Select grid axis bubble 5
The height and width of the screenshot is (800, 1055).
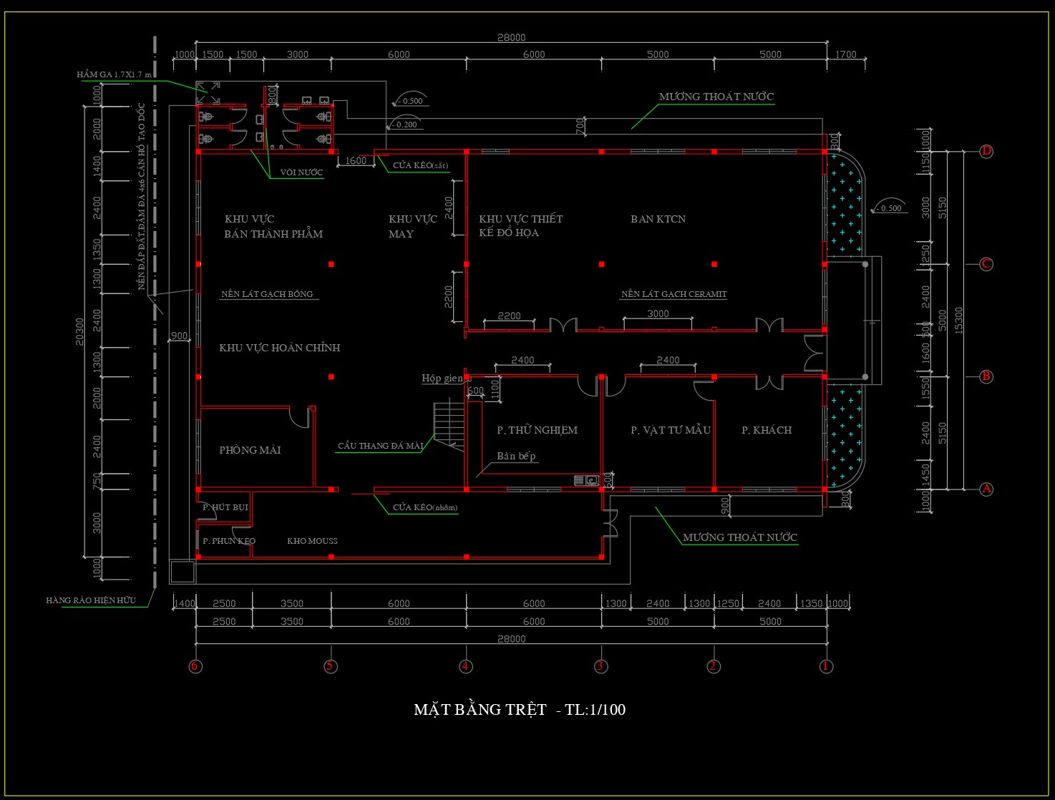pos(330,666)
